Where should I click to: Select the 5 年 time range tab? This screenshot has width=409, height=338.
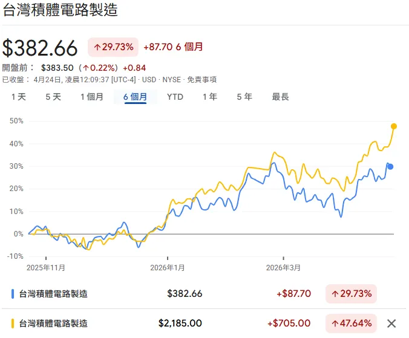click(x=244, y=97)
